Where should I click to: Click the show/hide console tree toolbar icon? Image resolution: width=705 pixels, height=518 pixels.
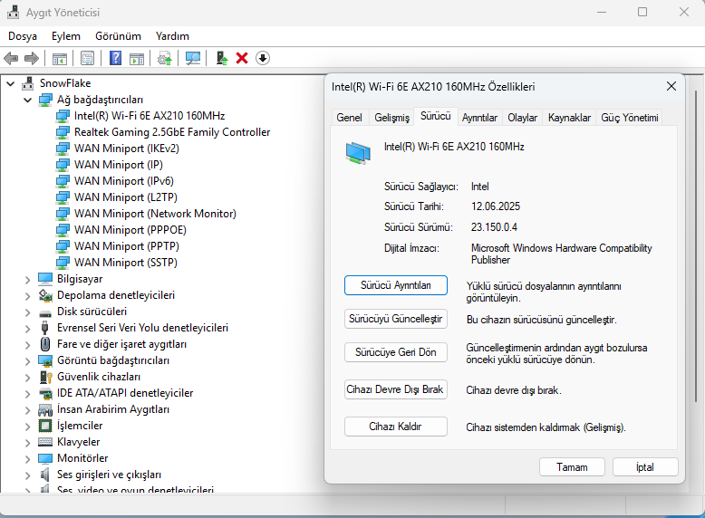(x=59, y=58)
